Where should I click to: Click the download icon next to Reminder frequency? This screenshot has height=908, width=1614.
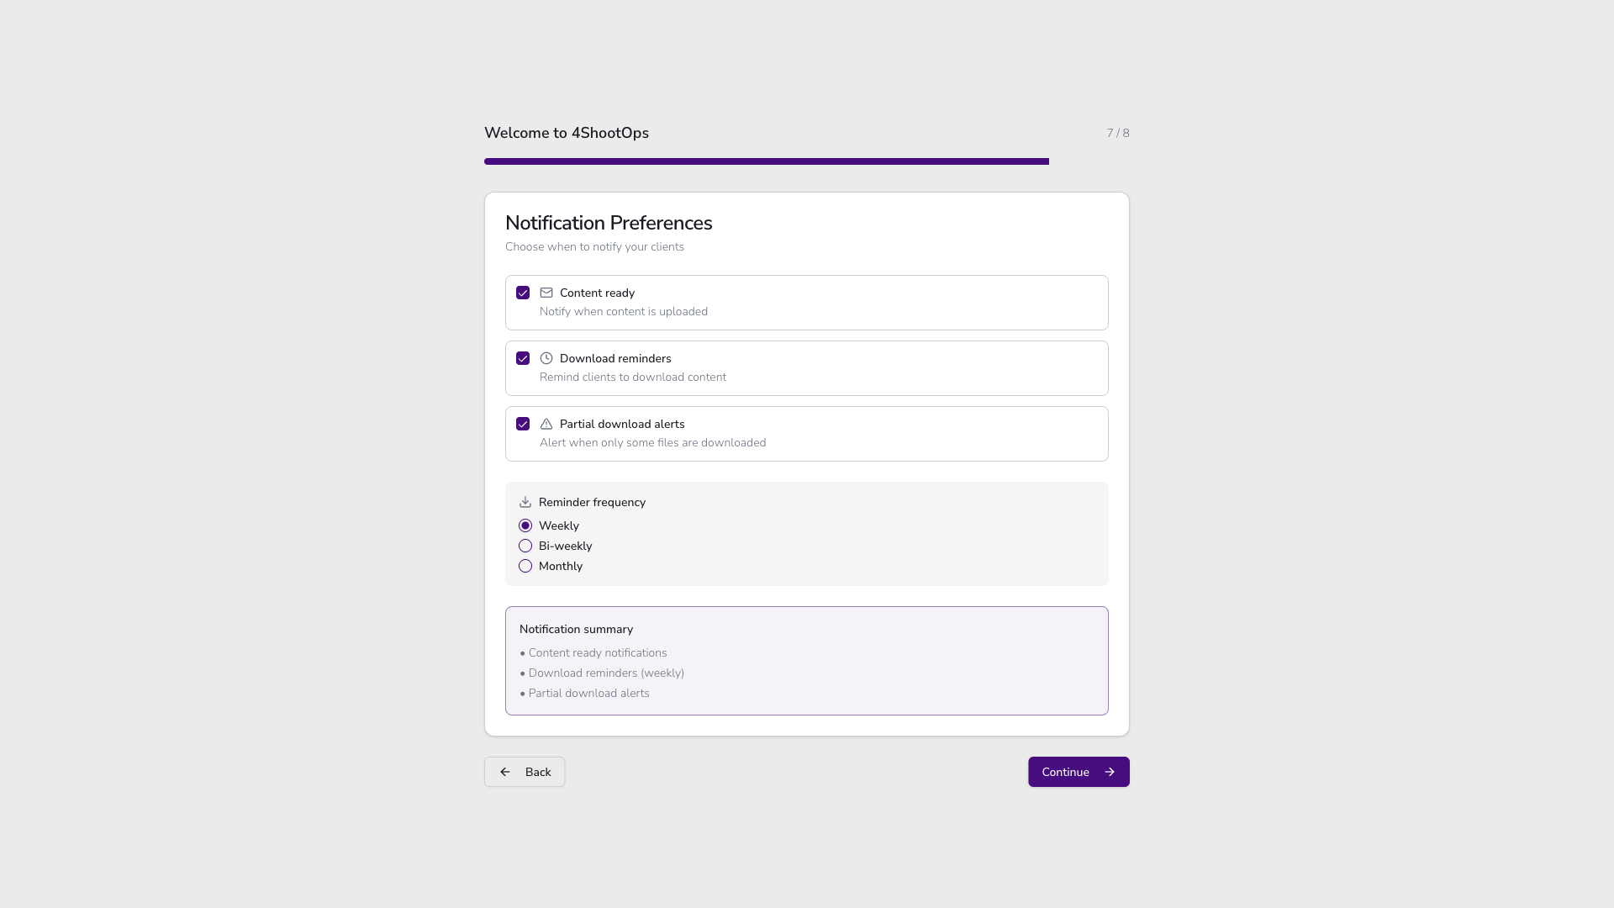point(525,501)
